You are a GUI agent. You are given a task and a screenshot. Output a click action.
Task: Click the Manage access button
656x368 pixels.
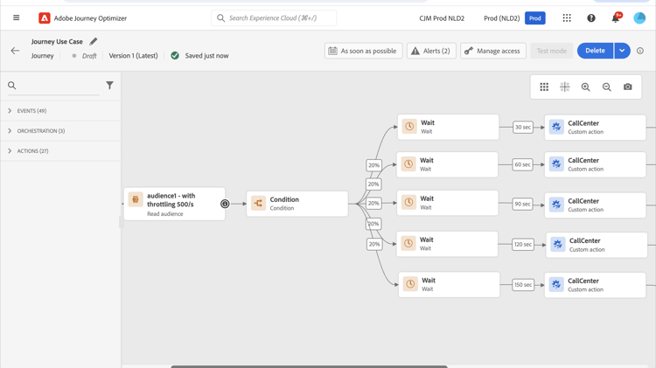click(x=493, y=51)
